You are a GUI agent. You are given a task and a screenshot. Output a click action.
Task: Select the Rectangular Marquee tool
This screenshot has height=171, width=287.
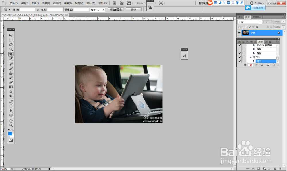click(x=11, y=40)
